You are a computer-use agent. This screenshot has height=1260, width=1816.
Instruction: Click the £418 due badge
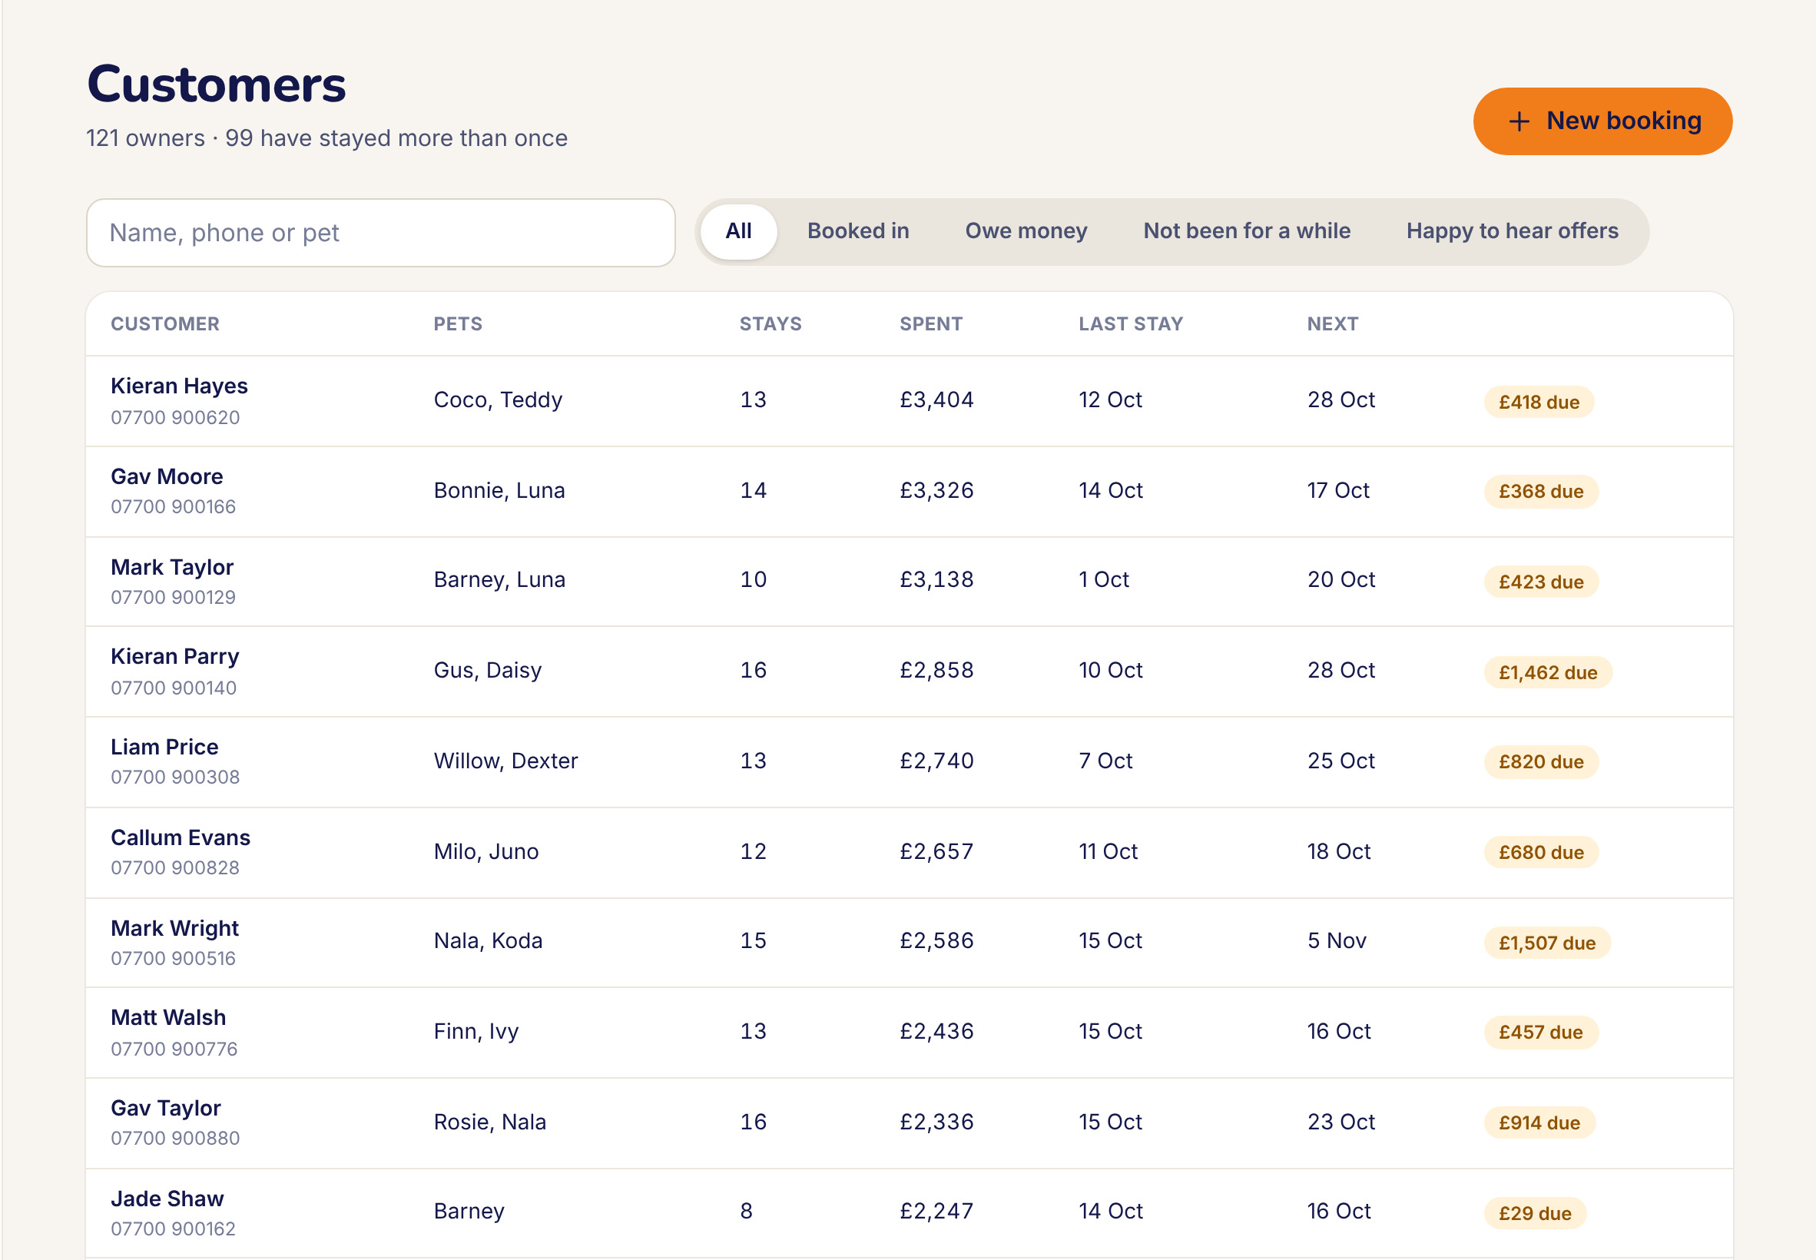pyautogui.click(x=1538, y=402)
